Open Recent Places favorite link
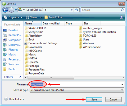This screenshot has height=106, width=127. click(15, 35)
